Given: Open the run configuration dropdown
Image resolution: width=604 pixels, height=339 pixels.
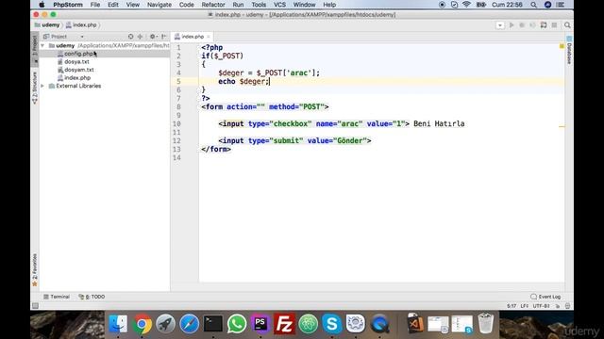Looking at the screenshot, I should [500, 25].
